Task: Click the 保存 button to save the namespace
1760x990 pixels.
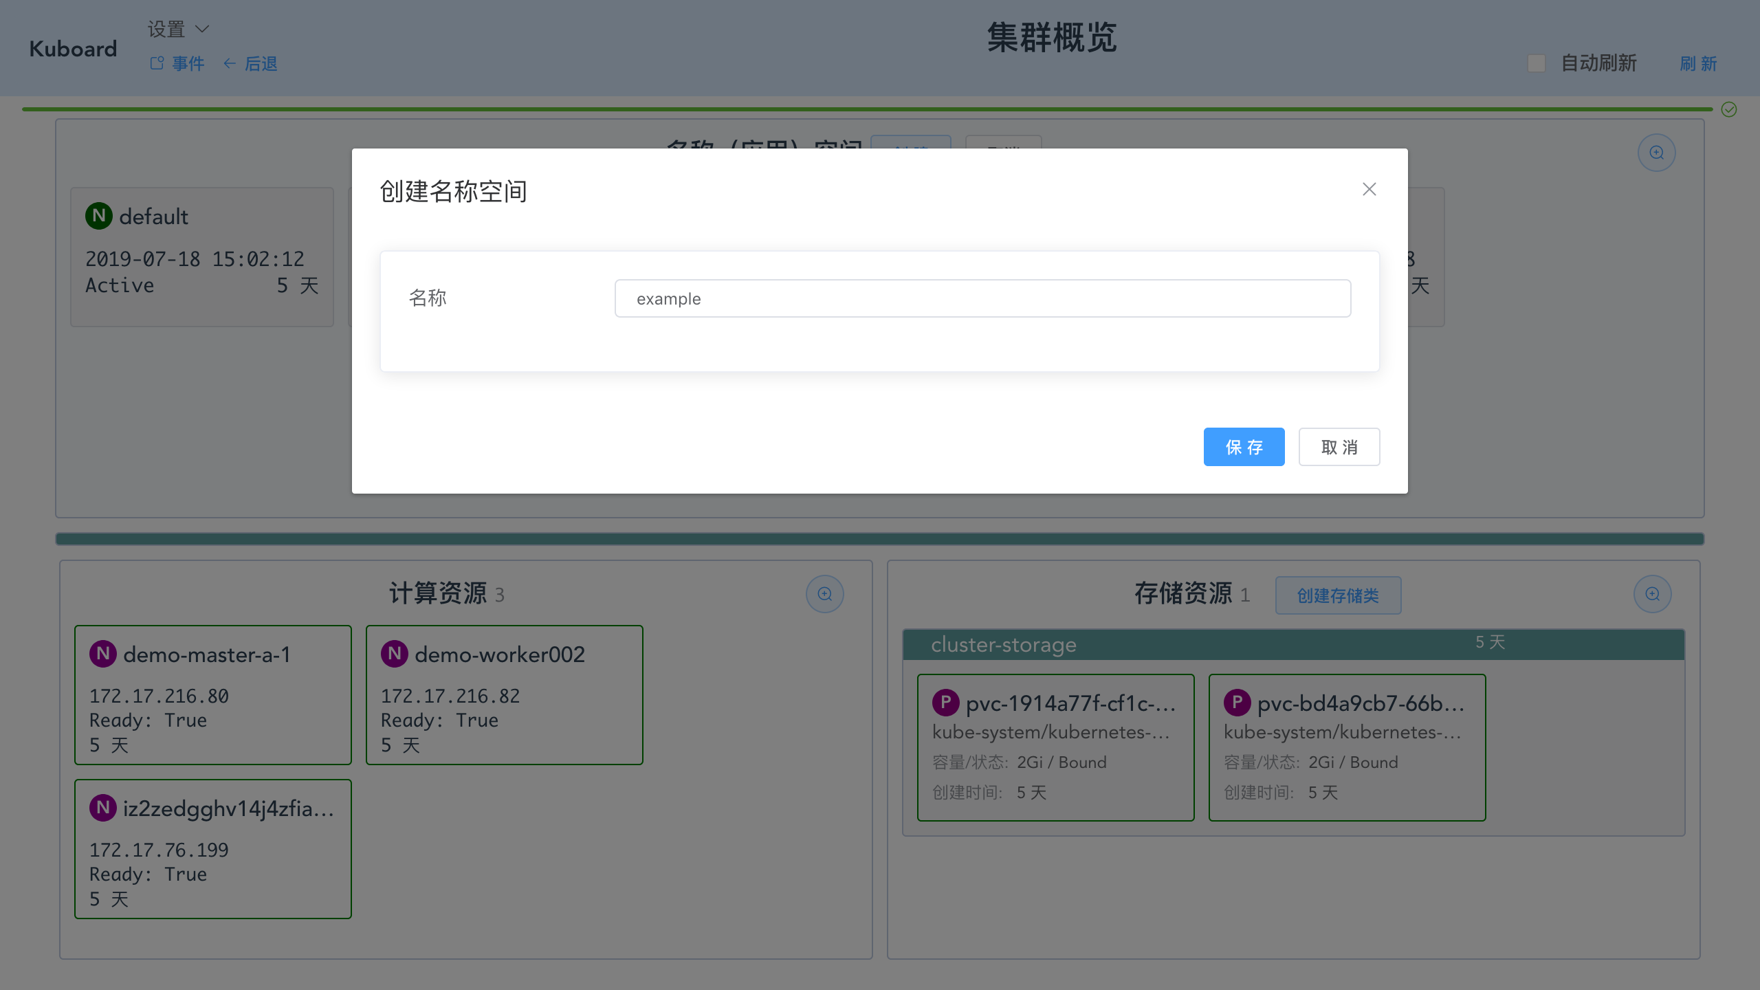Action: 1244,447
